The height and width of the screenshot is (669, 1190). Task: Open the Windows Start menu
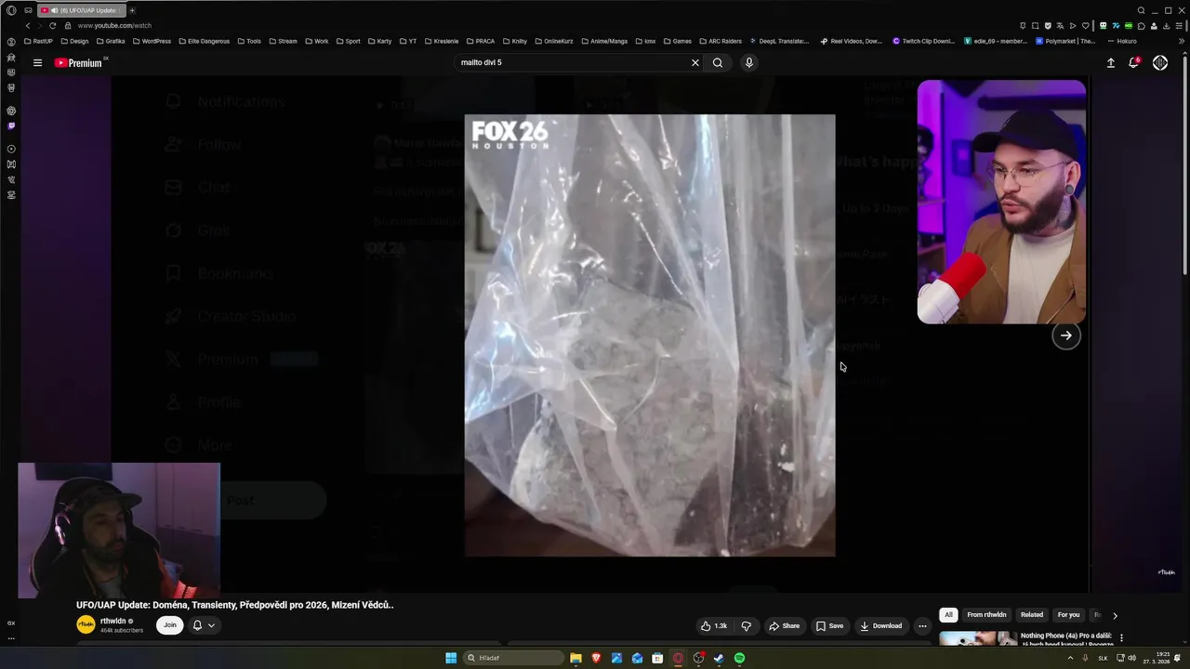tap(451, 658)
